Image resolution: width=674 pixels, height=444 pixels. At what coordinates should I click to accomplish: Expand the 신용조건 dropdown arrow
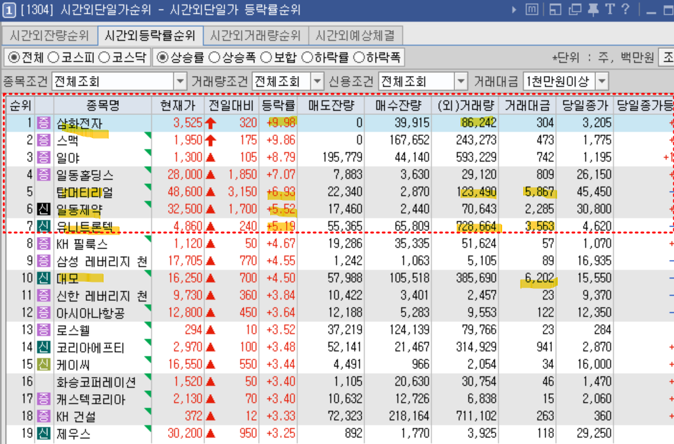point(461,81)
